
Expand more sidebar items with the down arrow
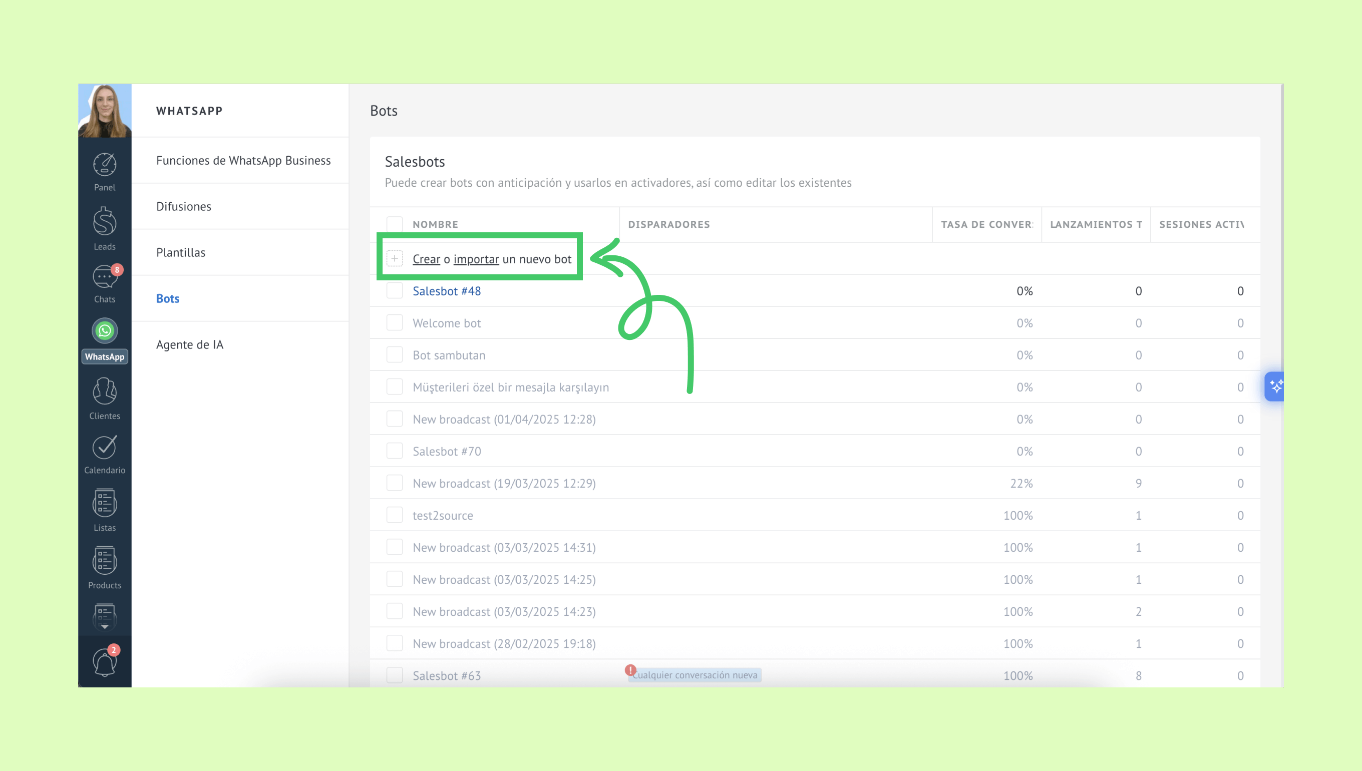104,626
